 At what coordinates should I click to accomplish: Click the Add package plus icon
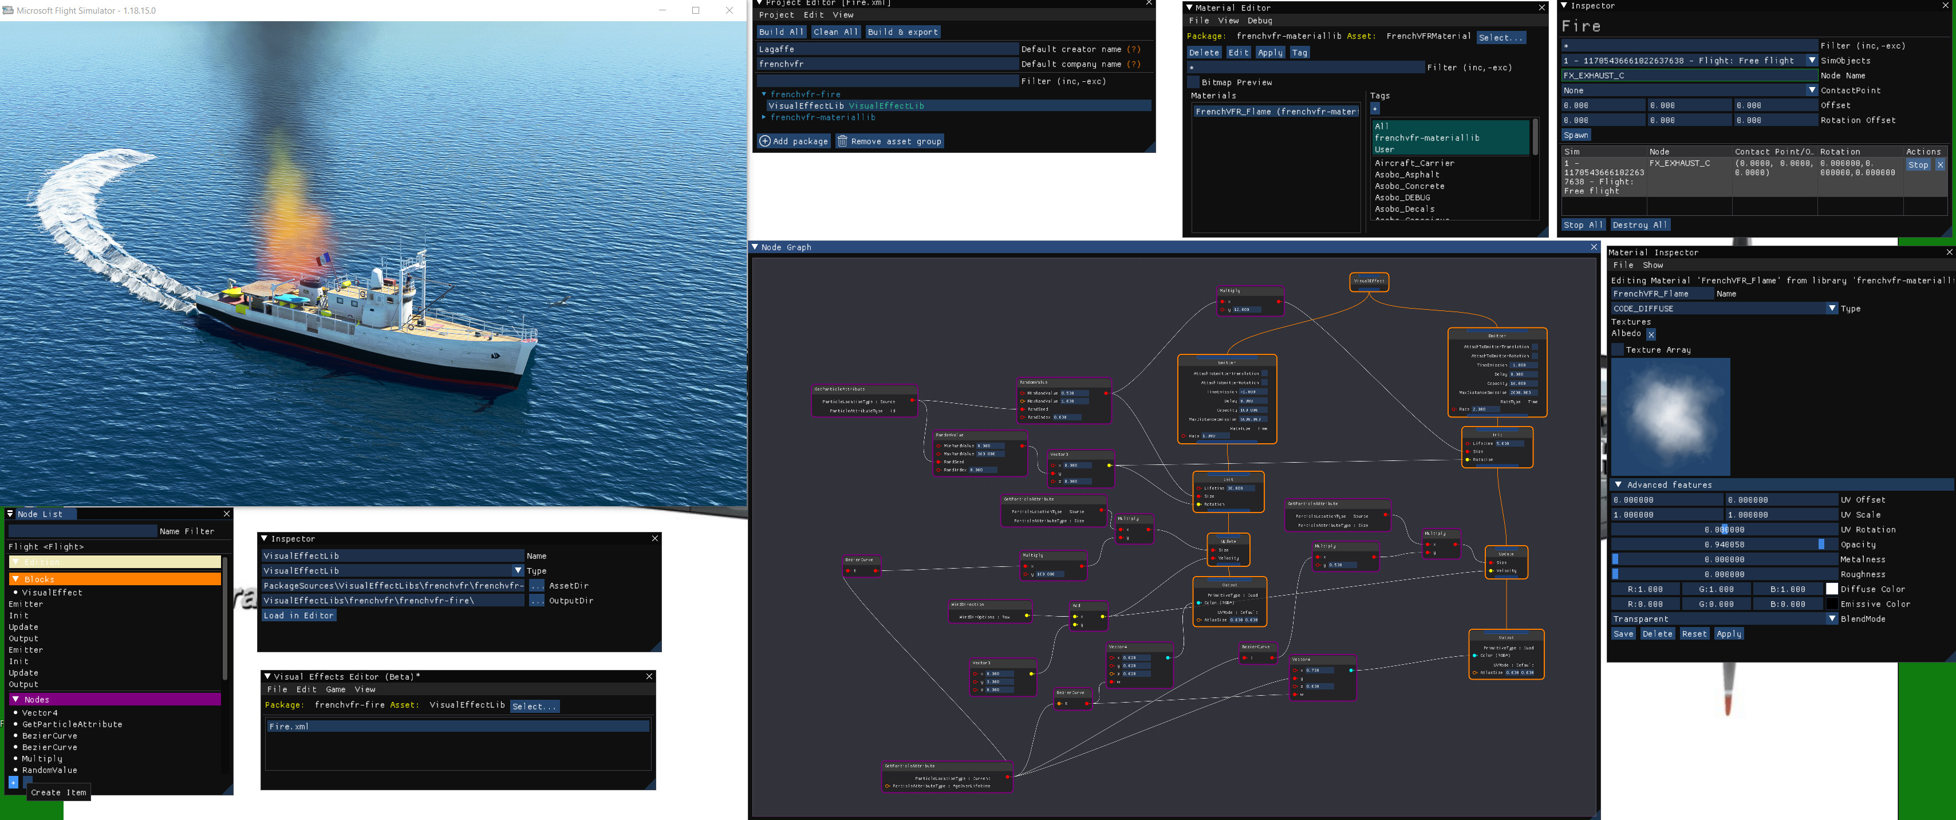tap(764, 141)
